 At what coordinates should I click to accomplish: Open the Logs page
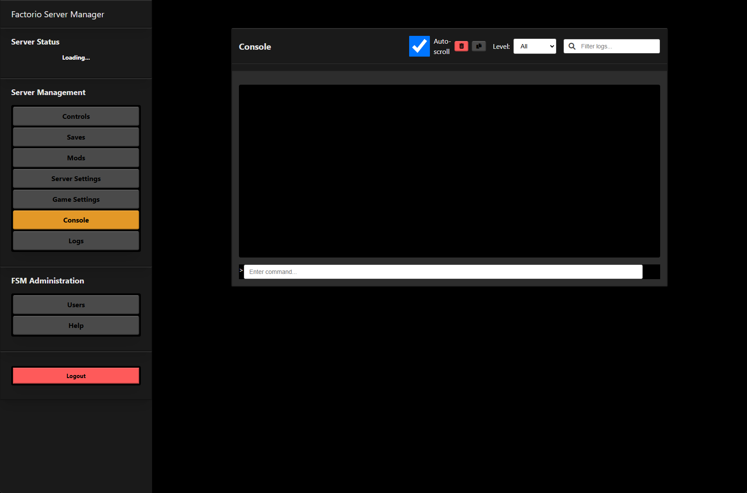pyautogui.click(x=76, y=241)
